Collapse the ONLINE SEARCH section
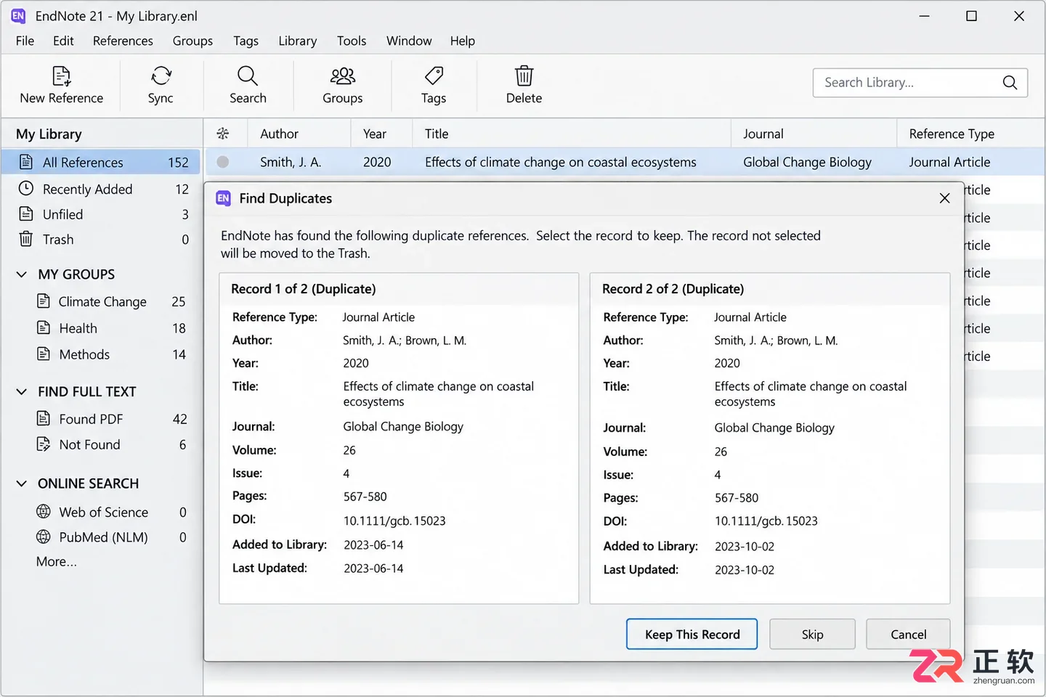Image resolution: width=1046 pixels, height=697 pixels. pyautogui.click(x=22, y=484)
